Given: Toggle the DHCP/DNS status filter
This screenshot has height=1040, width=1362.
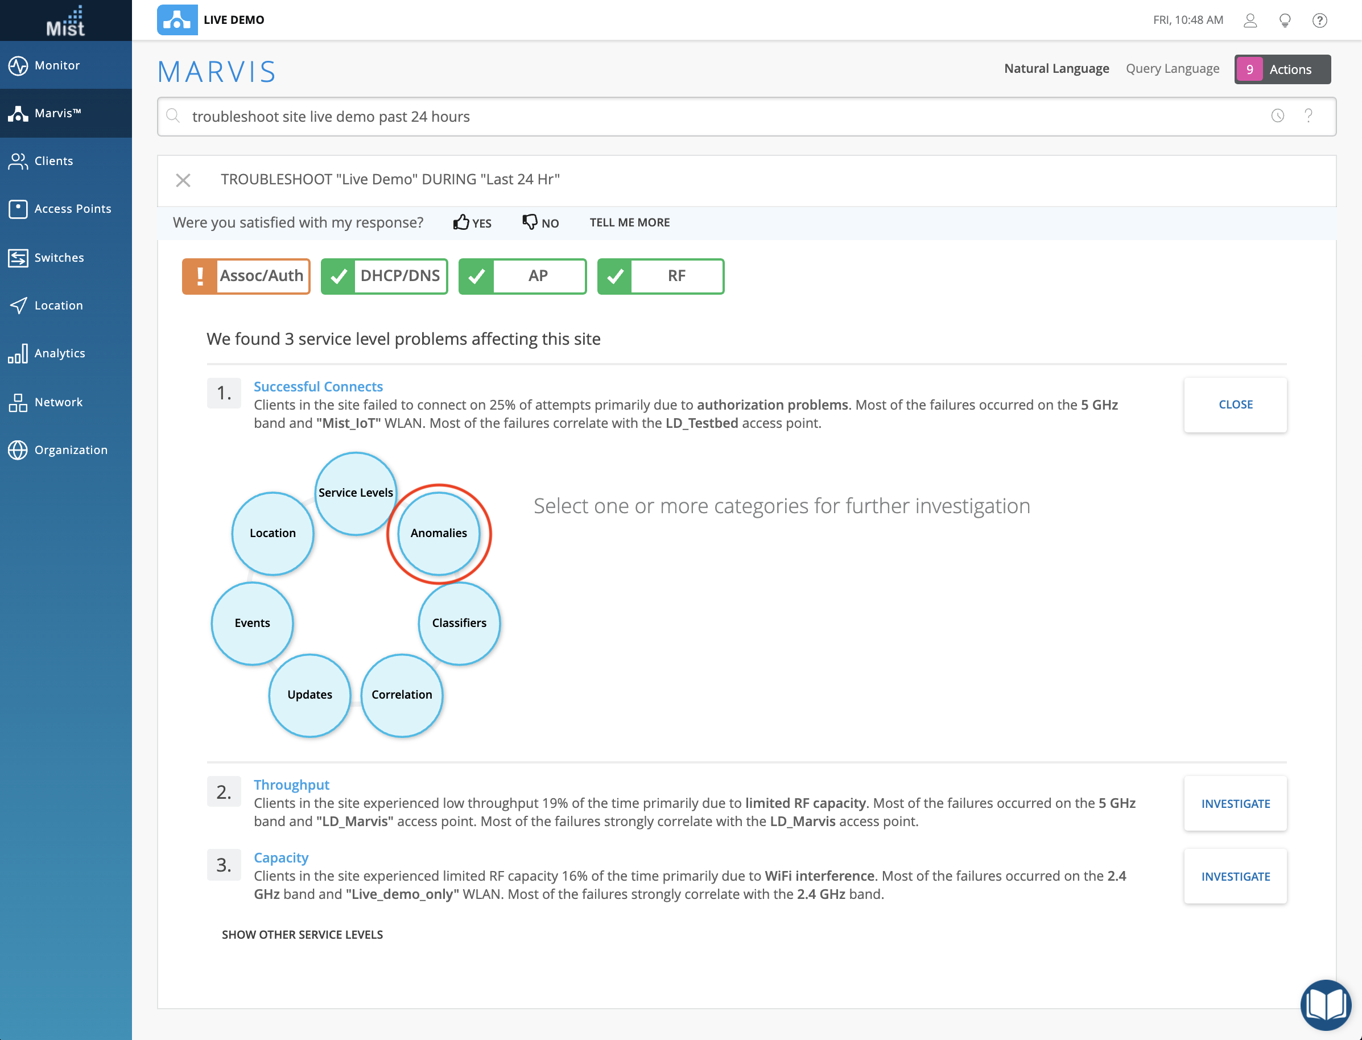Looking at the screenshot, I should click(x=385, y=276).
